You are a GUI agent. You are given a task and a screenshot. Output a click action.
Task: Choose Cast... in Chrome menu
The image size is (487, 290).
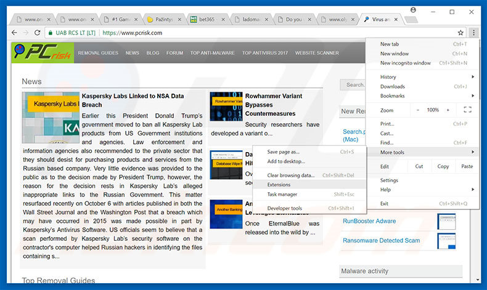click(422, 134)
